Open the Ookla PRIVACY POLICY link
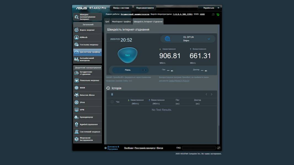 (179, 81)
